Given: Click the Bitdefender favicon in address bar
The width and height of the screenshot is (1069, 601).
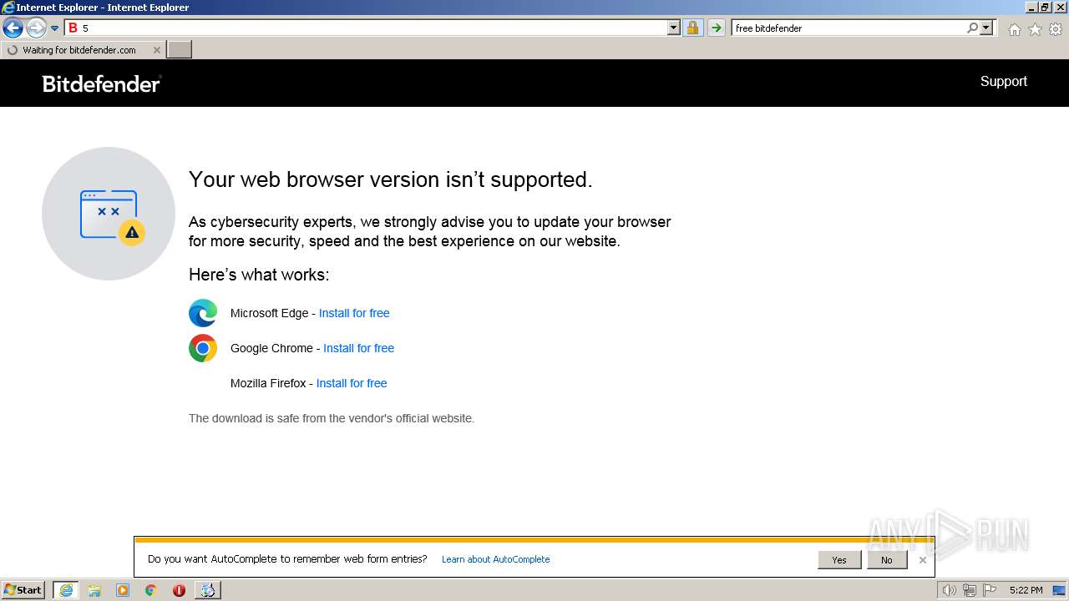Looking at the screenshot, I should [x=73, y=28].
